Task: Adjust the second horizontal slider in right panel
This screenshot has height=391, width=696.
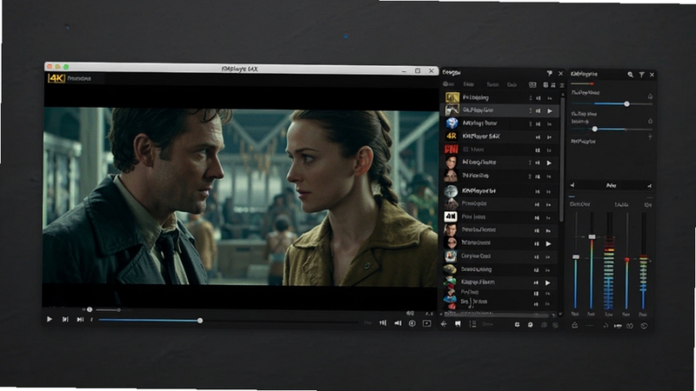Action: (612, 129)
